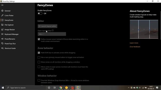Open the notification action center
This screenshot has width=161, height=90.
(x=157, y=88)
